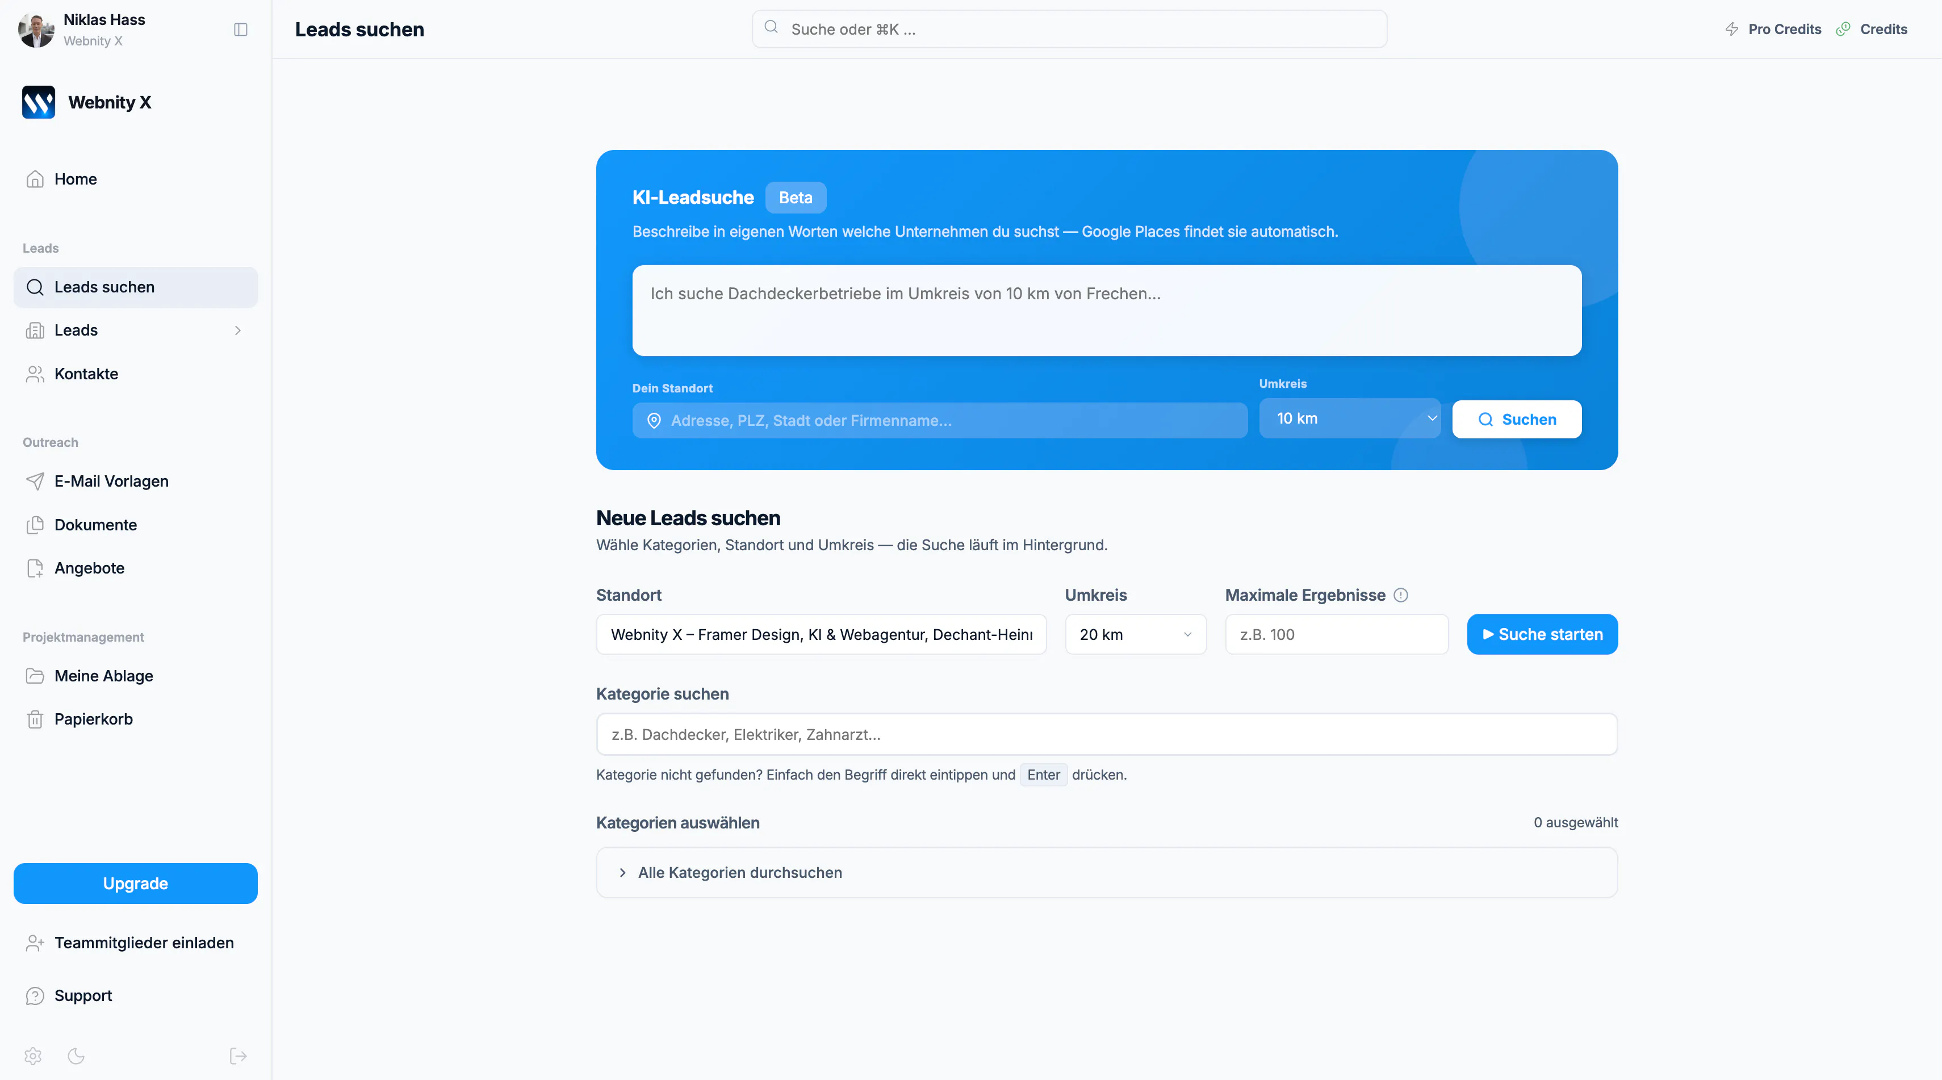Focus the Maximale Ergebnisse input
1942x1080 pixels.
pos(1337,635)
